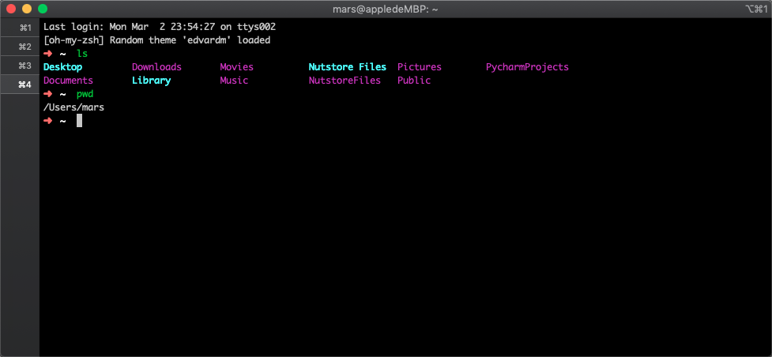Click the Public directory name
The width and height of the screenshot is (772, 357).
tap(413, 81)
